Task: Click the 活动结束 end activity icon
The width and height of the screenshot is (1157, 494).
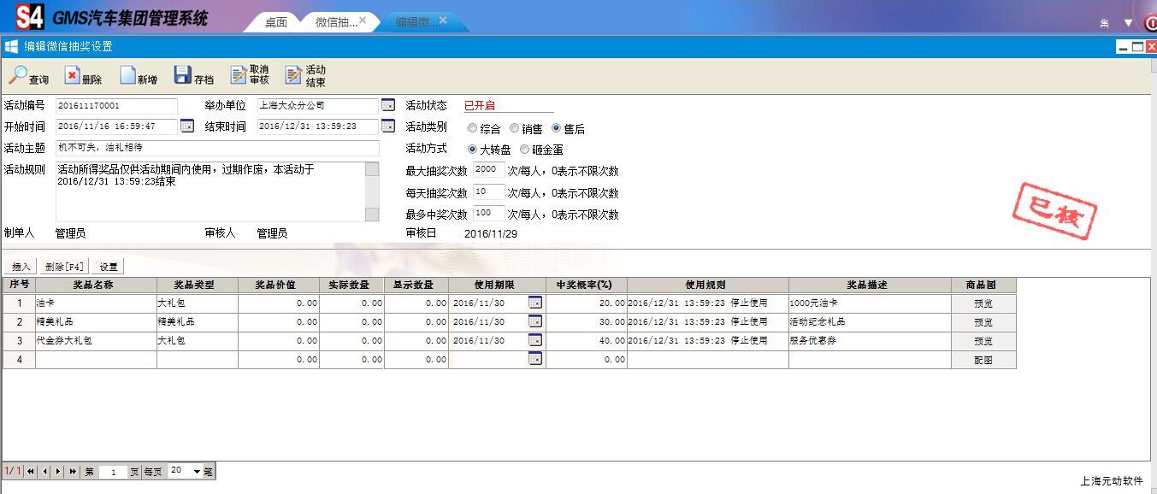Action: pyautogui.click(x=293, y=75)
